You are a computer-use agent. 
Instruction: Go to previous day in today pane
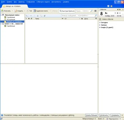[x=115, y=13]
